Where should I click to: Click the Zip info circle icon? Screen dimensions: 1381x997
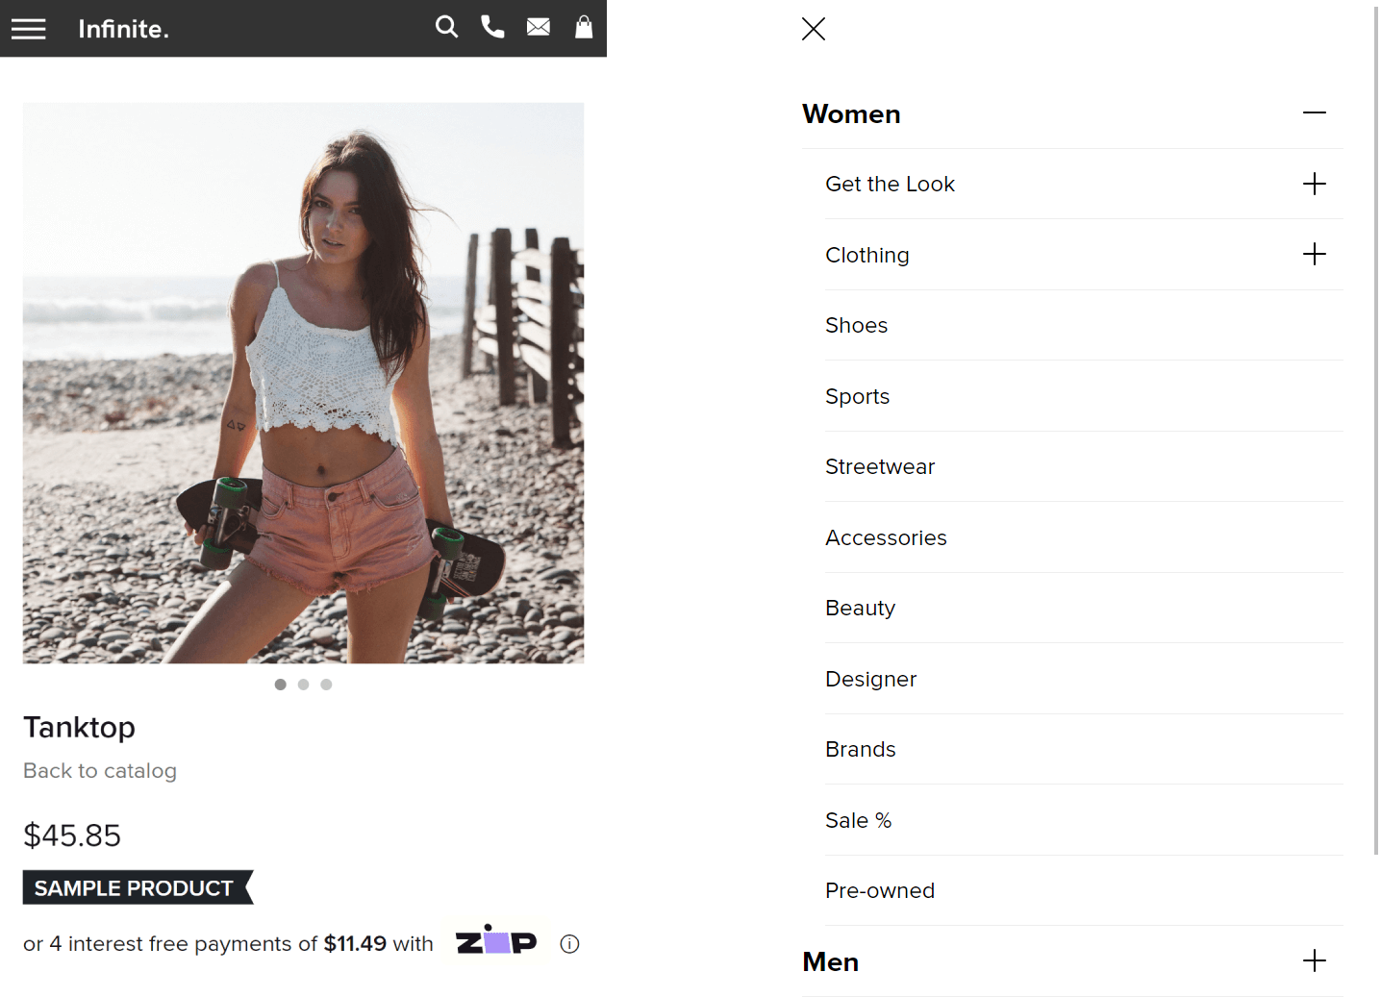tap(569, 944)
